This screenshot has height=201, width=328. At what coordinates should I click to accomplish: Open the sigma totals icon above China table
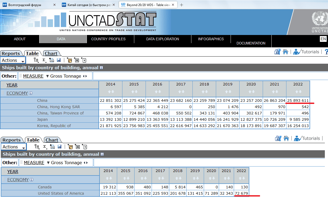point(44,60)
